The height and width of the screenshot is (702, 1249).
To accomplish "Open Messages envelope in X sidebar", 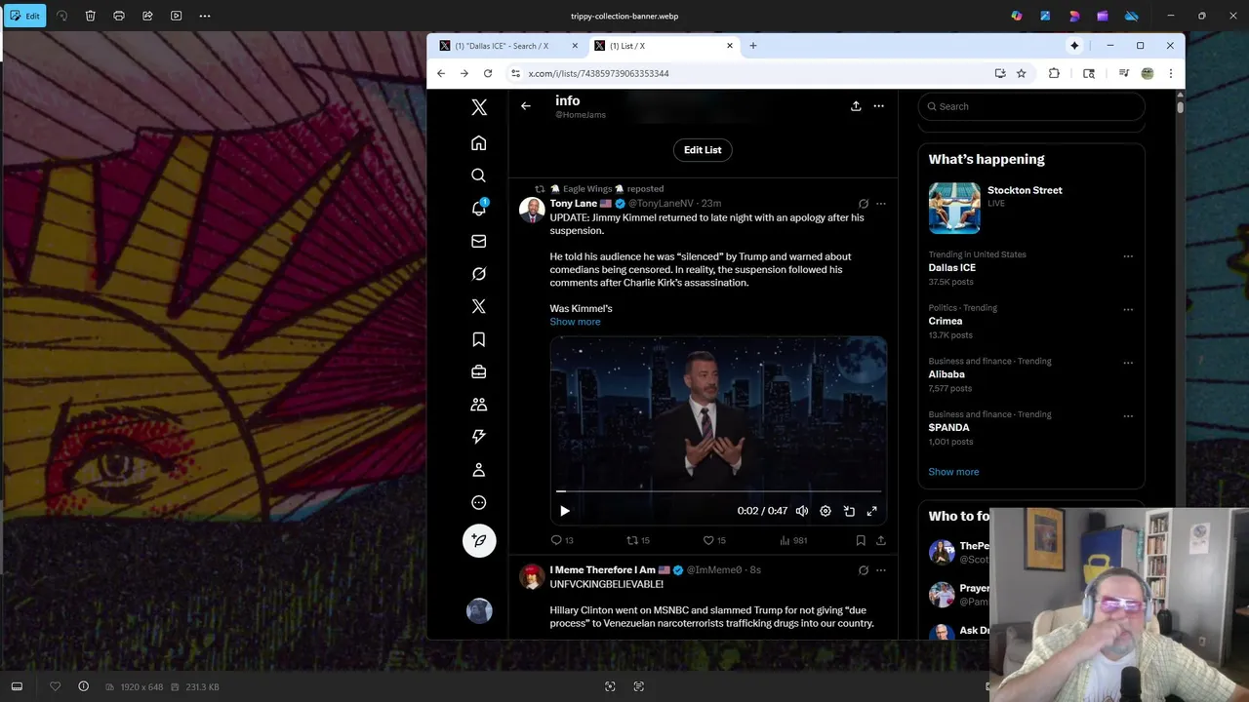I will click(x=478, y=241).
